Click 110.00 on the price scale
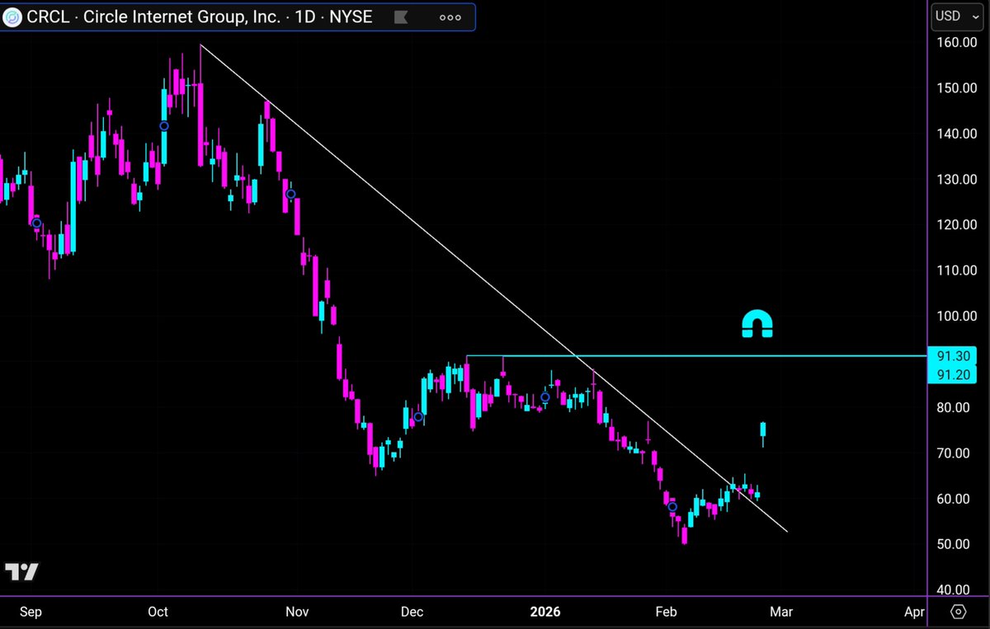Screen dimensions: 990x629 [958, 270]
